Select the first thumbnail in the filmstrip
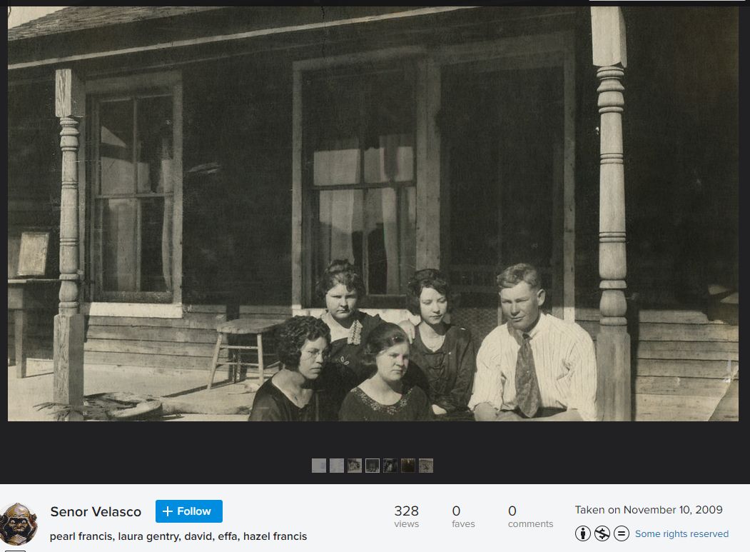750x552 pixels. coord(319,466)
